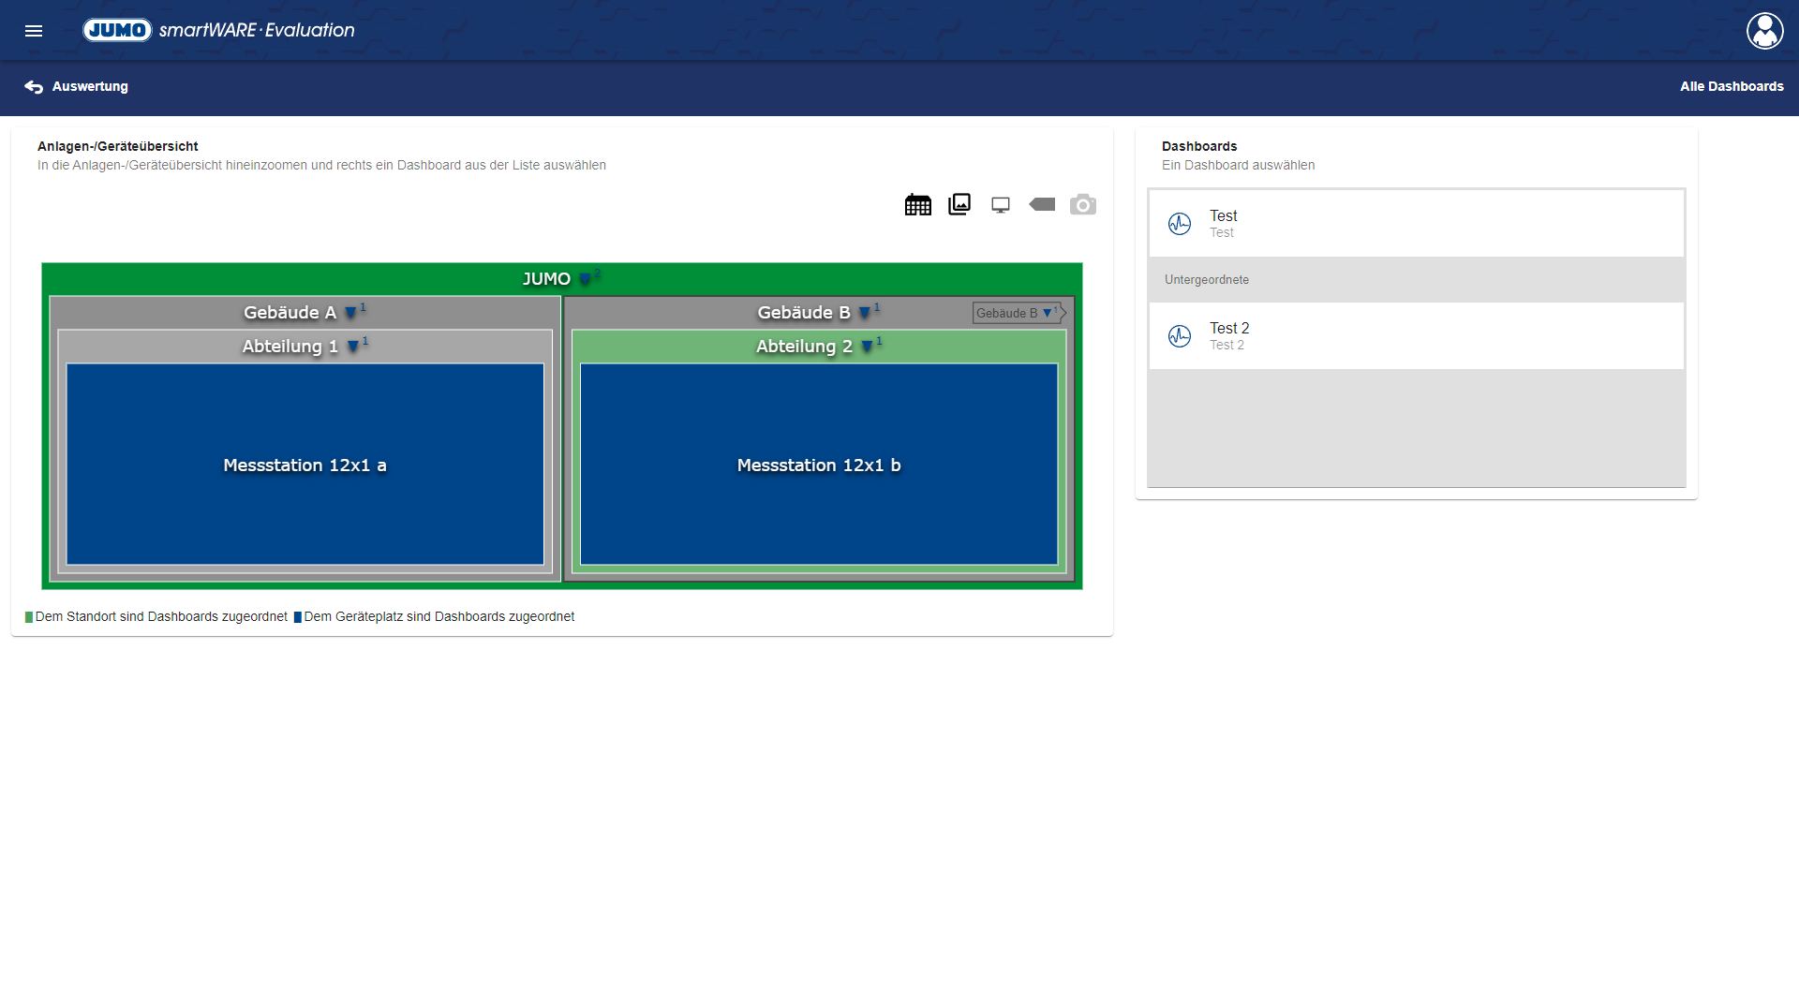Click the camera snapshot icon
Viewport: 1799px width, 990px height.
coord(1083,205)
